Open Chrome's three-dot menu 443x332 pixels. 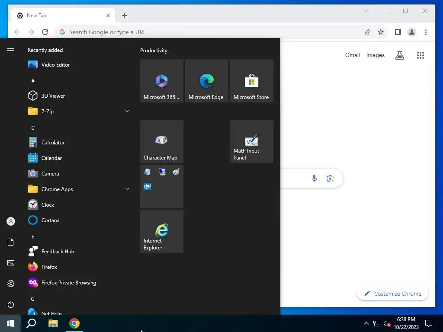point(426,32)
